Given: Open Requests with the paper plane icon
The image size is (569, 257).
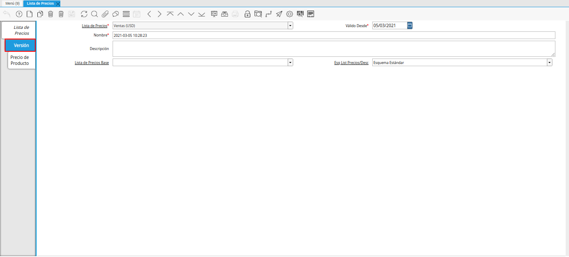Looking at the screenshot, I should point(279,14).
